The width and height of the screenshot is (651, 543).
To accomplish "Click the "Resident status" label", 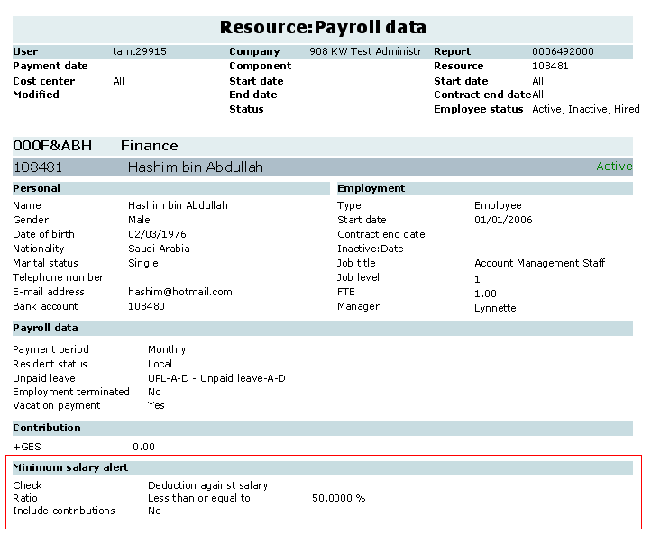I will pyautogui.click(x=50, y=364).
